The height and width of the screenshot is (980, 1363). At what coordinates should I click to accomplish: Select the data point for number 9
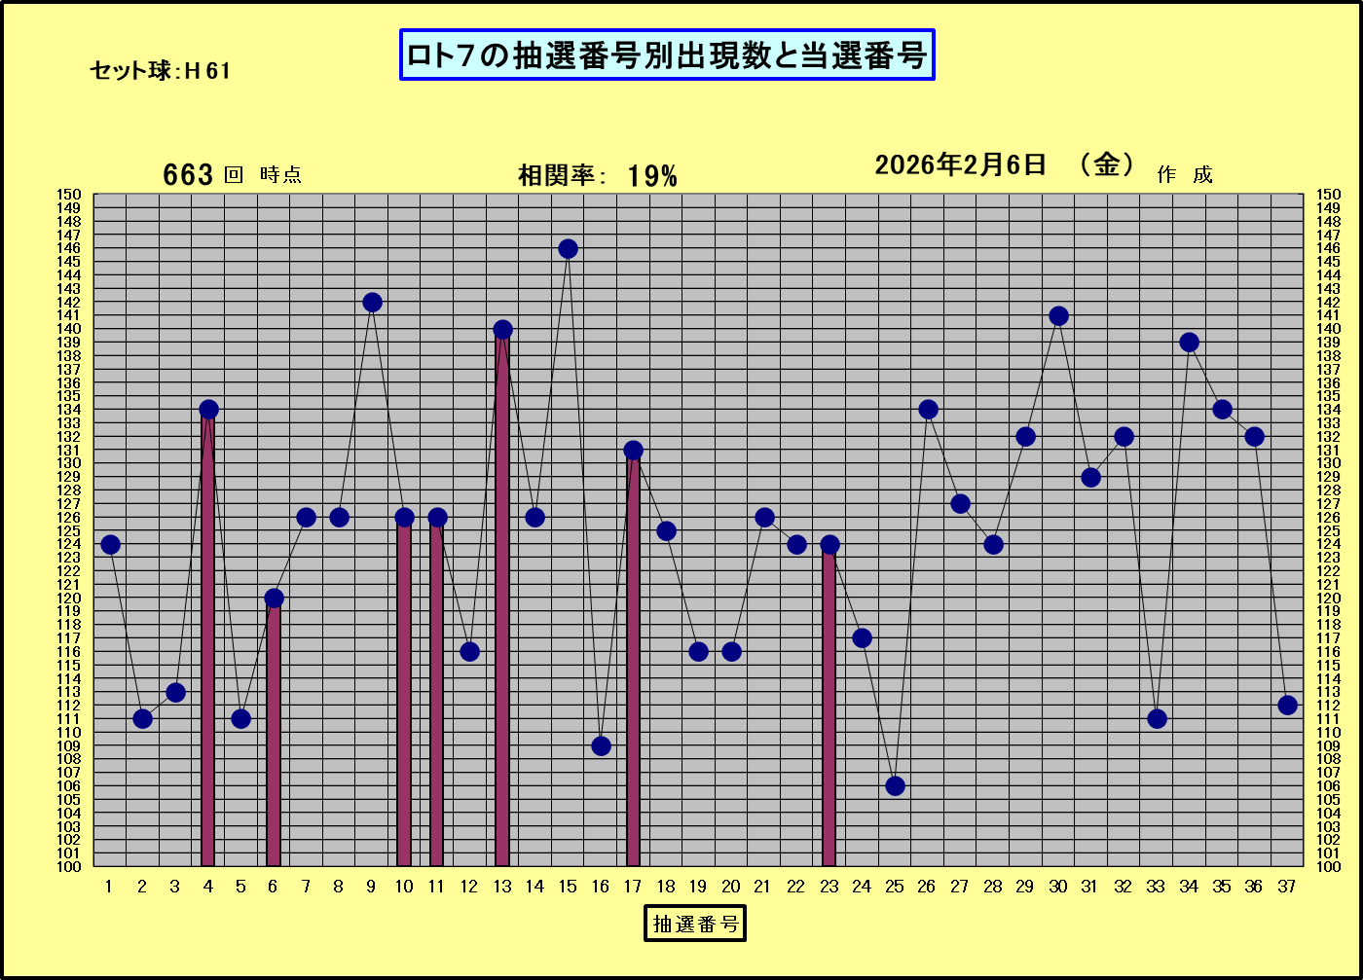pyautogui.click(x=372, y=303)
